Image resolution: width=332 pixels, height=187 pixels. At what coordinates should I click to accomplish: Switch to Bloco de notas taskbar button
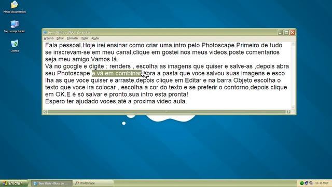pos(51,183)
